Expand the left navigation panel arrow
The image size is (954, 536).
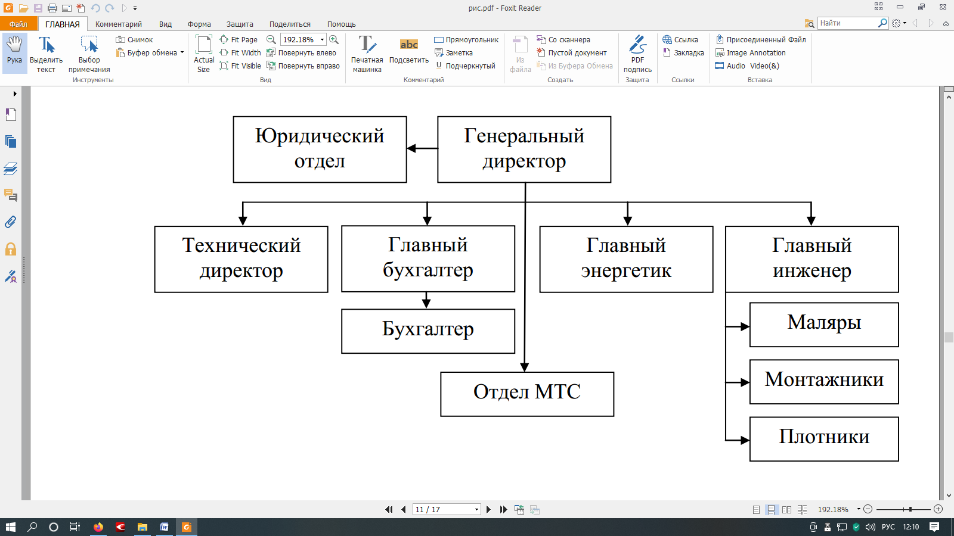click(15, 94)
